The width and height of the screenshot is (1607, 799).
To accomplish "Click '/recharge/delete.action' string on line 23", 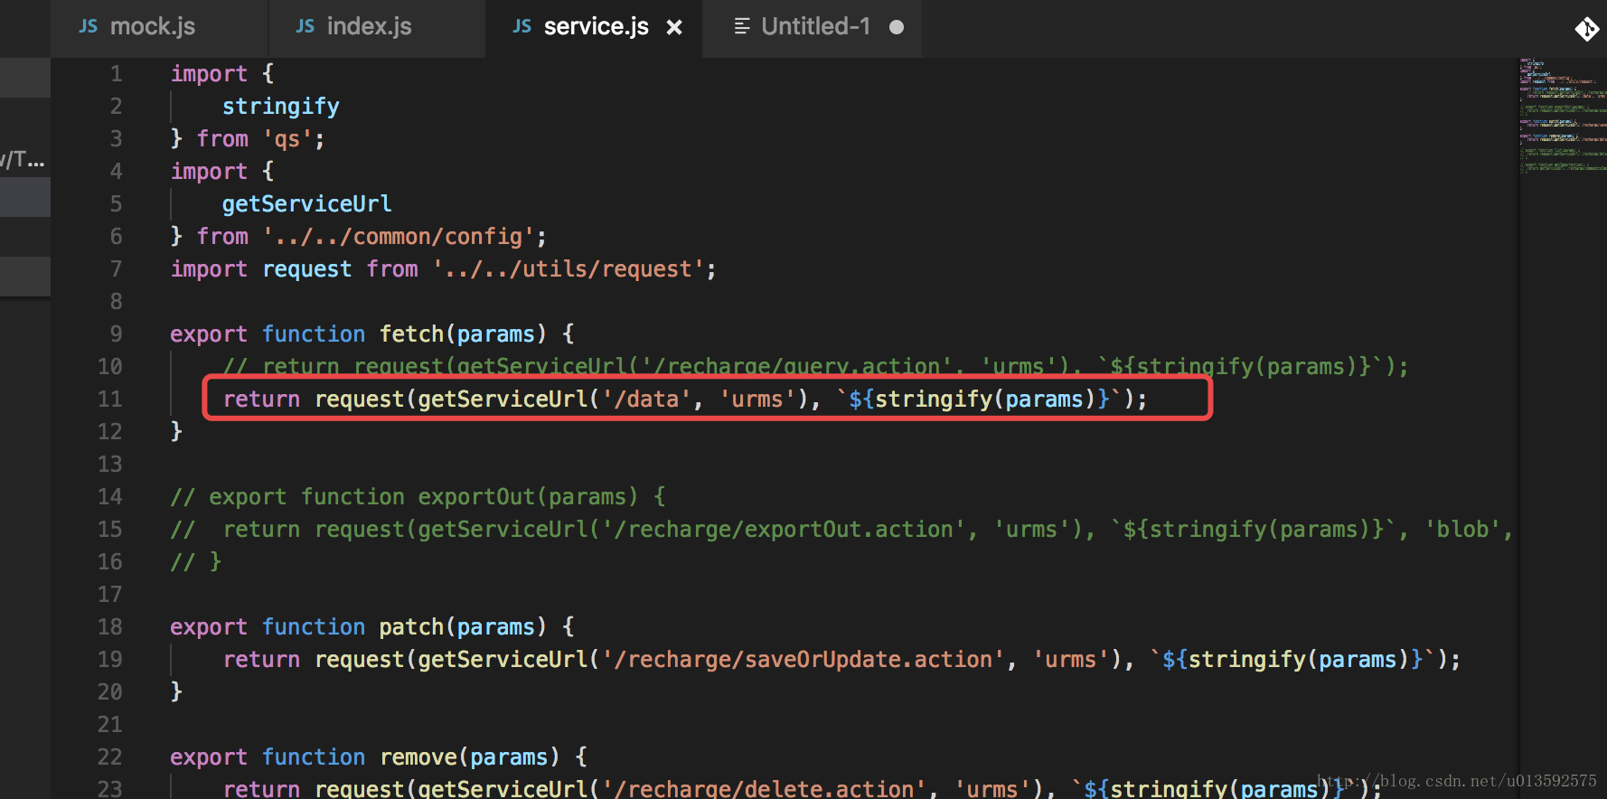I will point(765,788).
